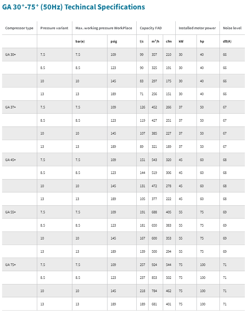The width and height of the screenshot is (248, 313).
Task: Click the Capacity FAD column header
Action: pos(151,28)
